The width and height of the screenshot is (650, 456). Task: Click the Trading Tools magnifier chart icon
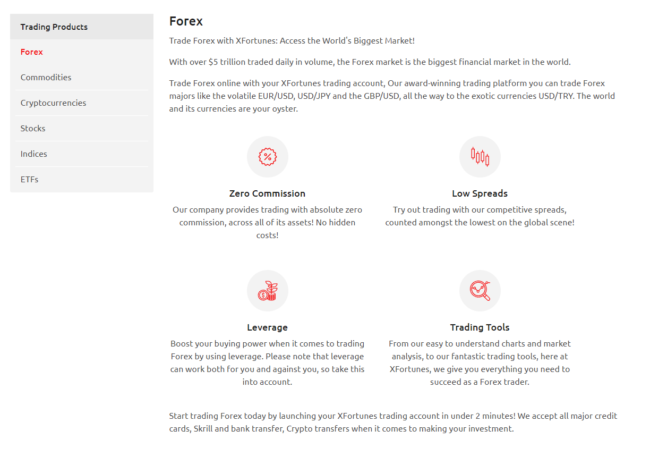[x=480, y=291]
